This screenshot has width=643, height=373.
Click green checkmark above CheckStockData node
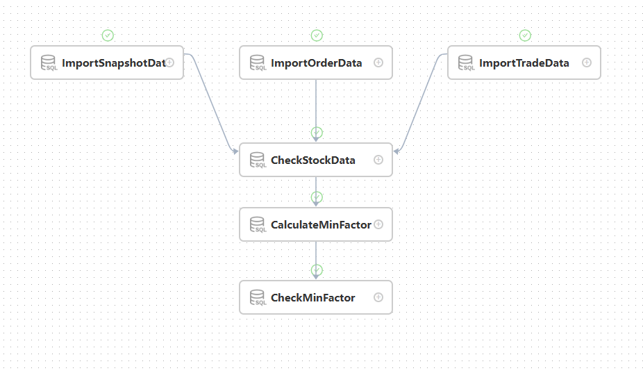pos(317,133)
